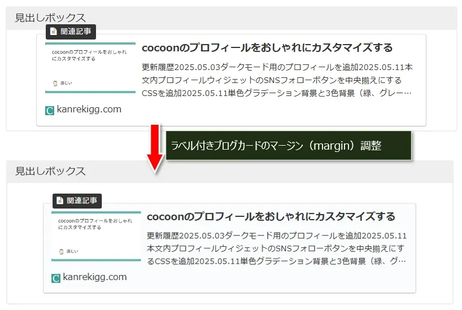462x310 pixels.
Task: Click the second 見出しボックス heading bar
Action: click(x=231, y=171)
